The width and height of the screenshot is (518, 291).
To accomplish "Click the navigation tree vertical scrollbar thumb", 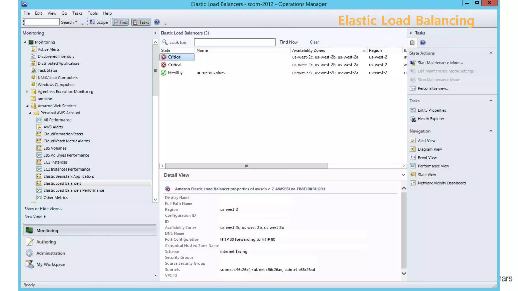I will tap(155, 70).
